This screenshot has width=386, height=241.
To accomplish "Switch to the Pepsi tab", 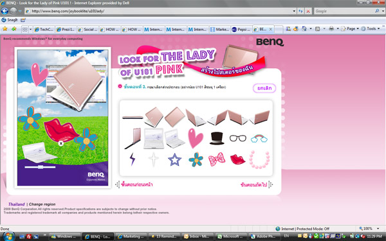I will (241, 30).
